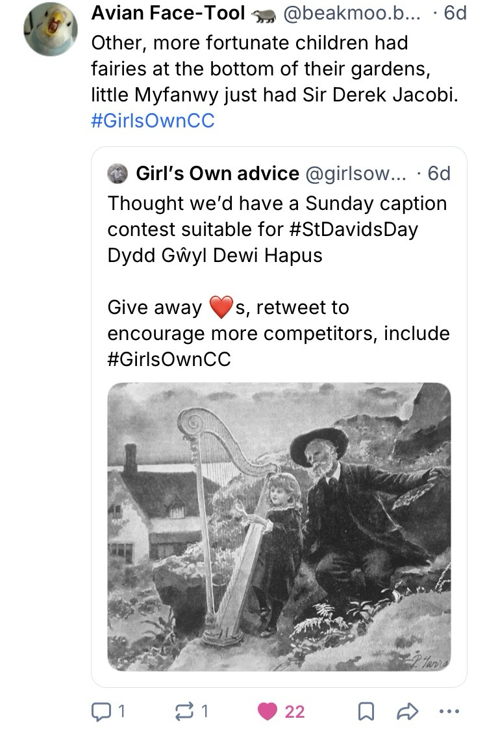Viewport: 487px width, 736px height.
Task: Click the Girl's Own advice small avatar
Action: tap(118, 174)
